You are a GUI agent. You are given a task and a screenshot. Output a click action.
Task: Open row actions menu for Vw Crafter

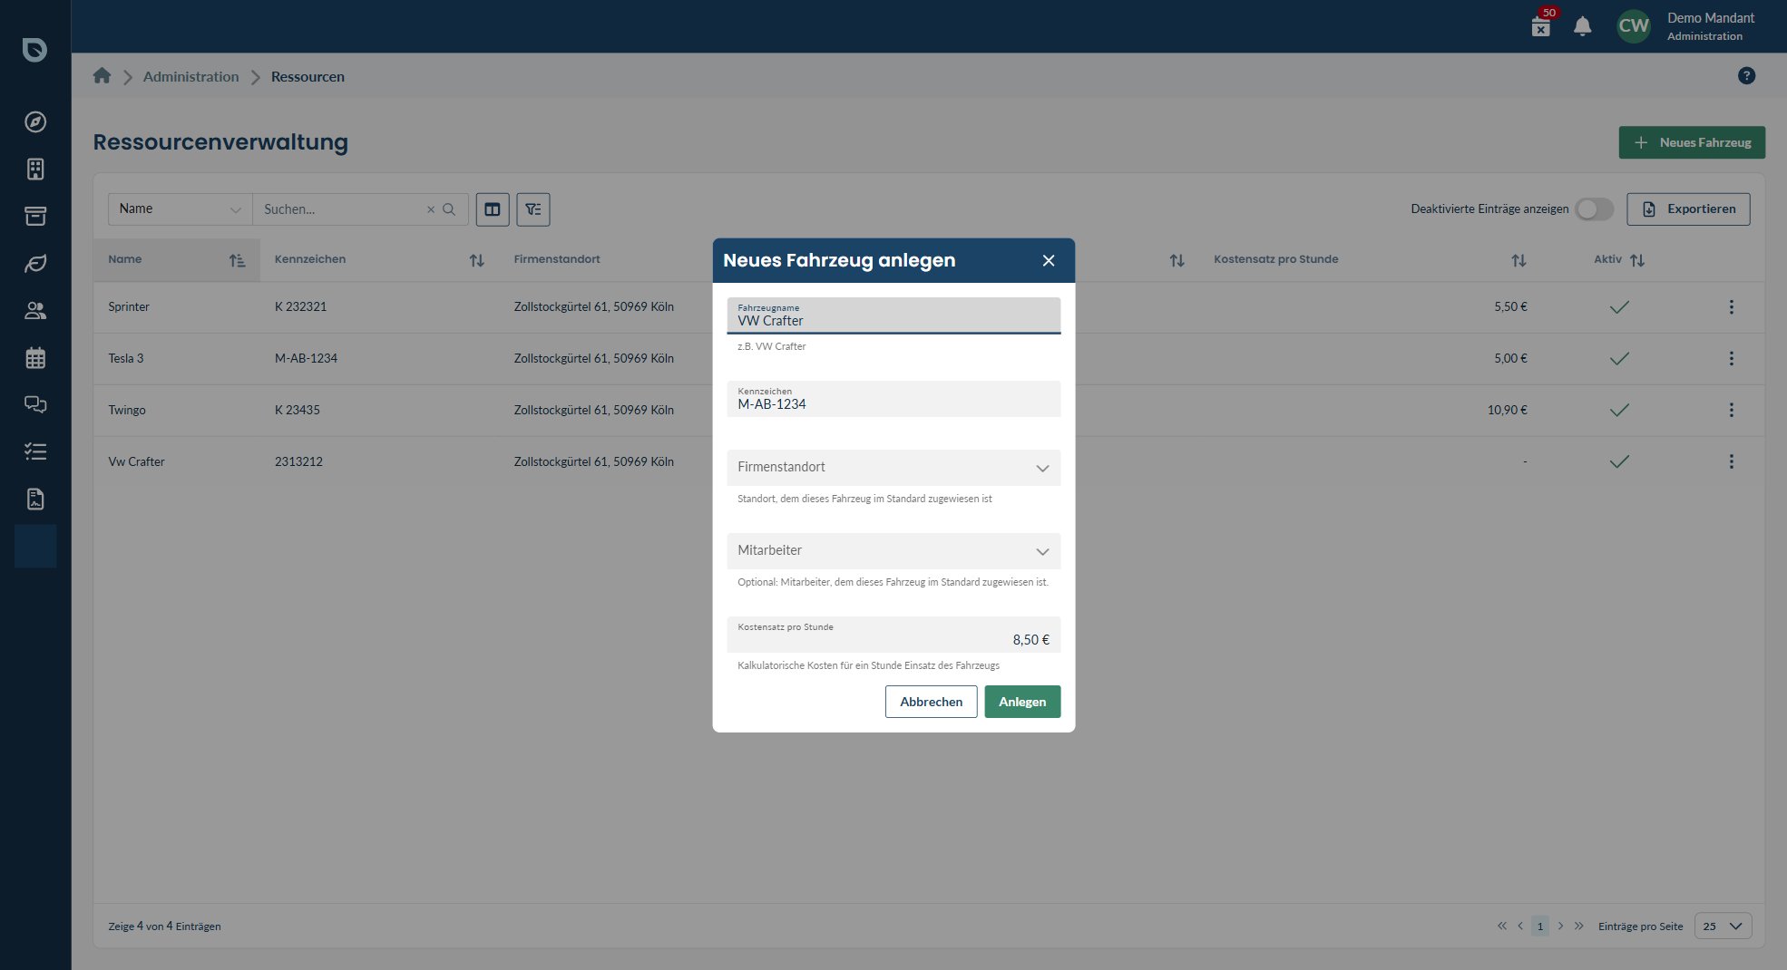1731,462
